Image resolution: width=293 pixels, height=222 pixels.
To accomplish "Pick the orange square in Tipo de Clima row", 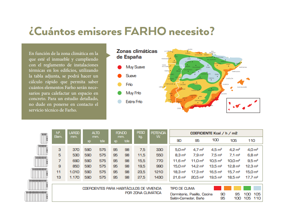I will pos(228,188).
